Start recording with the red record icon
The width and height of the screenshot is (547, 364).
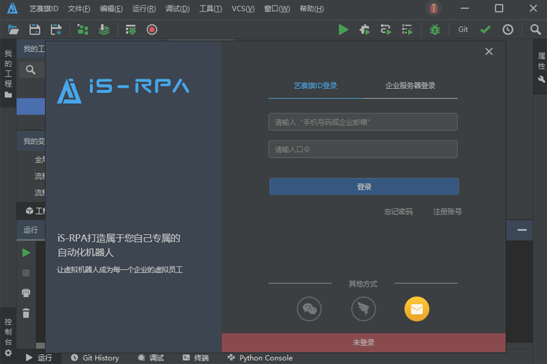[152, 29]
